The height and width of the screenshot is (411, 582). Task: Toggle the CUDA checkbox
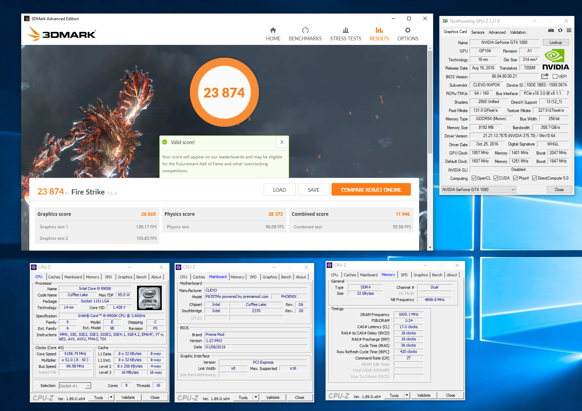496,178
